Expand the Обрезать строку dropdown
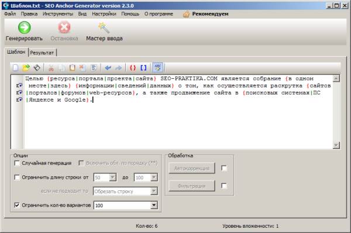The width and height of the screenshot is (351, 233). [x=154, y=191]
